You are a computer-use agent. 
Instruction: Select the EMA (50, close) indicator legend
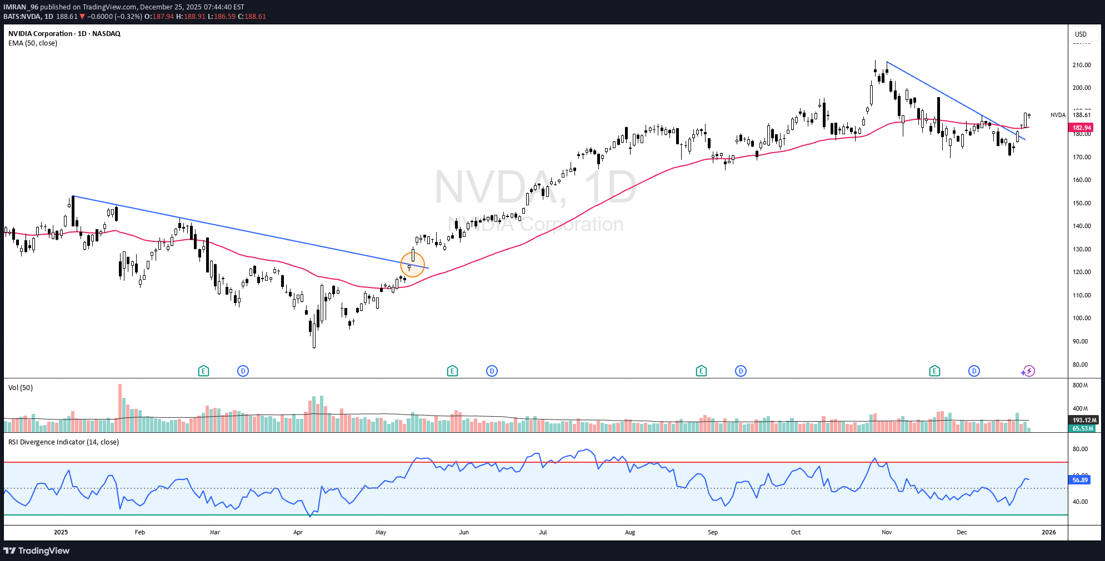coord(33,43)
